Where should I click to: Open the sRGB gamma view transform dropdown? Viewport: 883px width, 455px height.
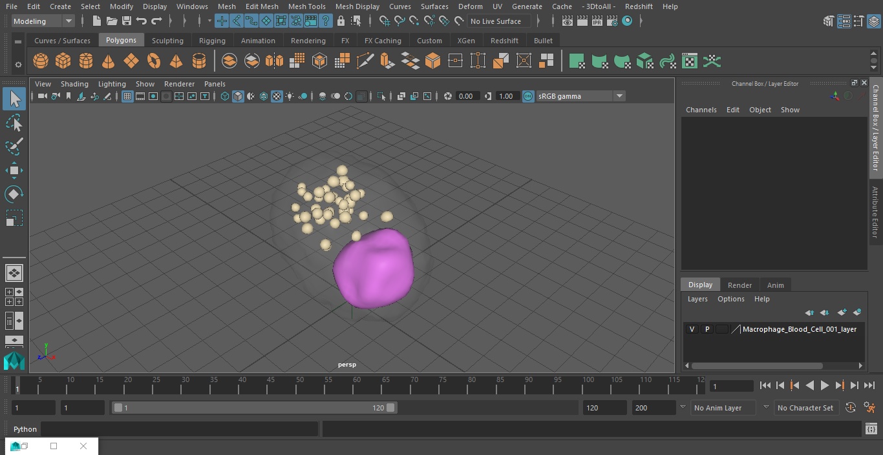580,96
